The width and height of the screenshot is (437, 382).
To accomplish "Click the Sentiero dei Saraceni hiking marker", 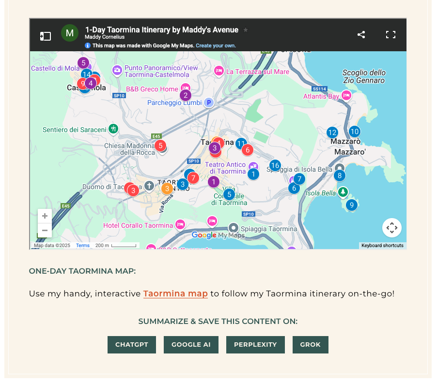I will tap(113, 129).
